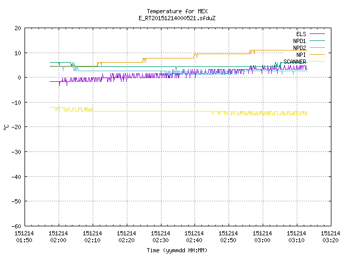The height and width of the screenshot is (255, 341).
Task: Select the NPI legend label
Action: (x=301, y=55)
